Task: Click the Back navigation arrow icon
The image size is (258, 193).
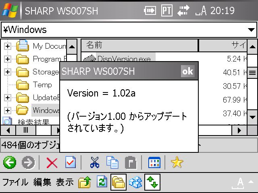Action: coord(10,162)
